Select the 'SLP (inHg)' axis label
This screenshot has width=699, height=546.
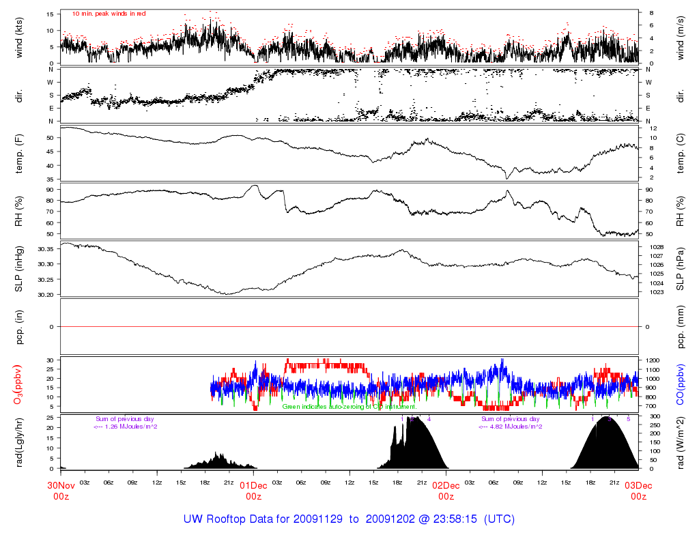click(18, 269)
